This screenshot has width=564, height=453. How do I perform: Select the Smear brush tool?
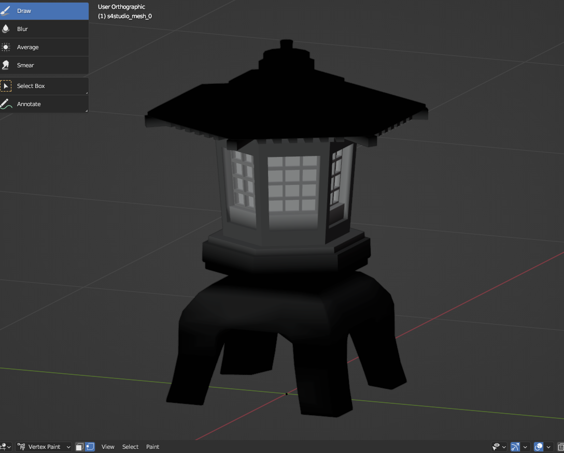point(44,65)
